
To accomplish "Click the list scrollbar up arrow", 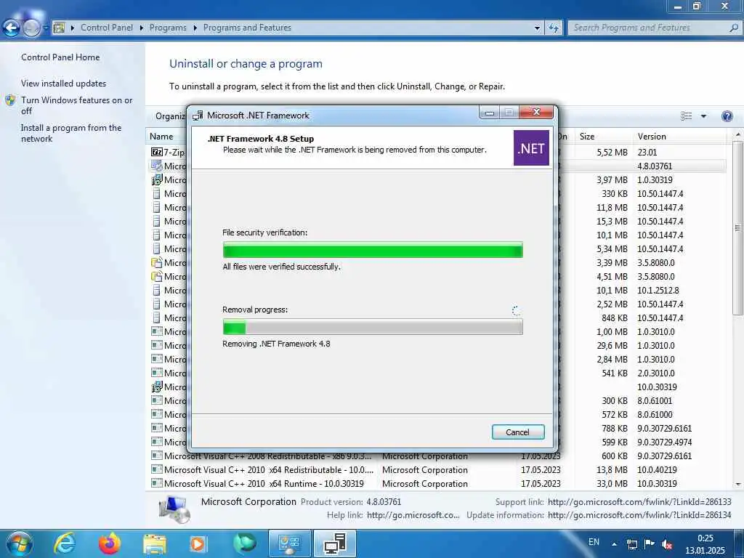I will (x=738, y=135).
